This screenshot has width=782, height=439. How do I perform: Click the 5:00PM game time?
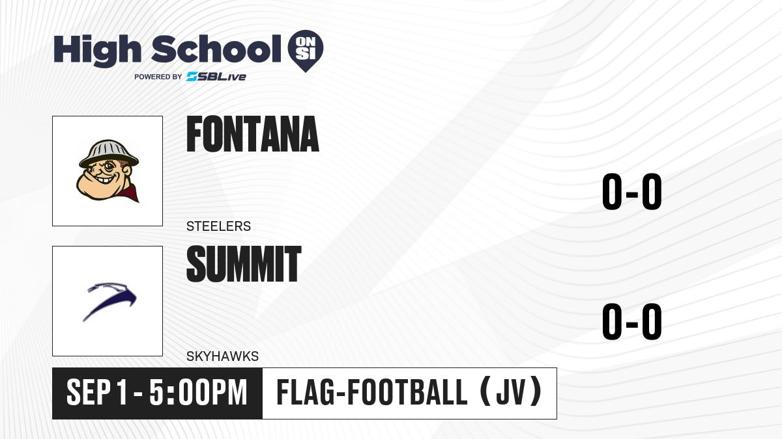point(198,393)
